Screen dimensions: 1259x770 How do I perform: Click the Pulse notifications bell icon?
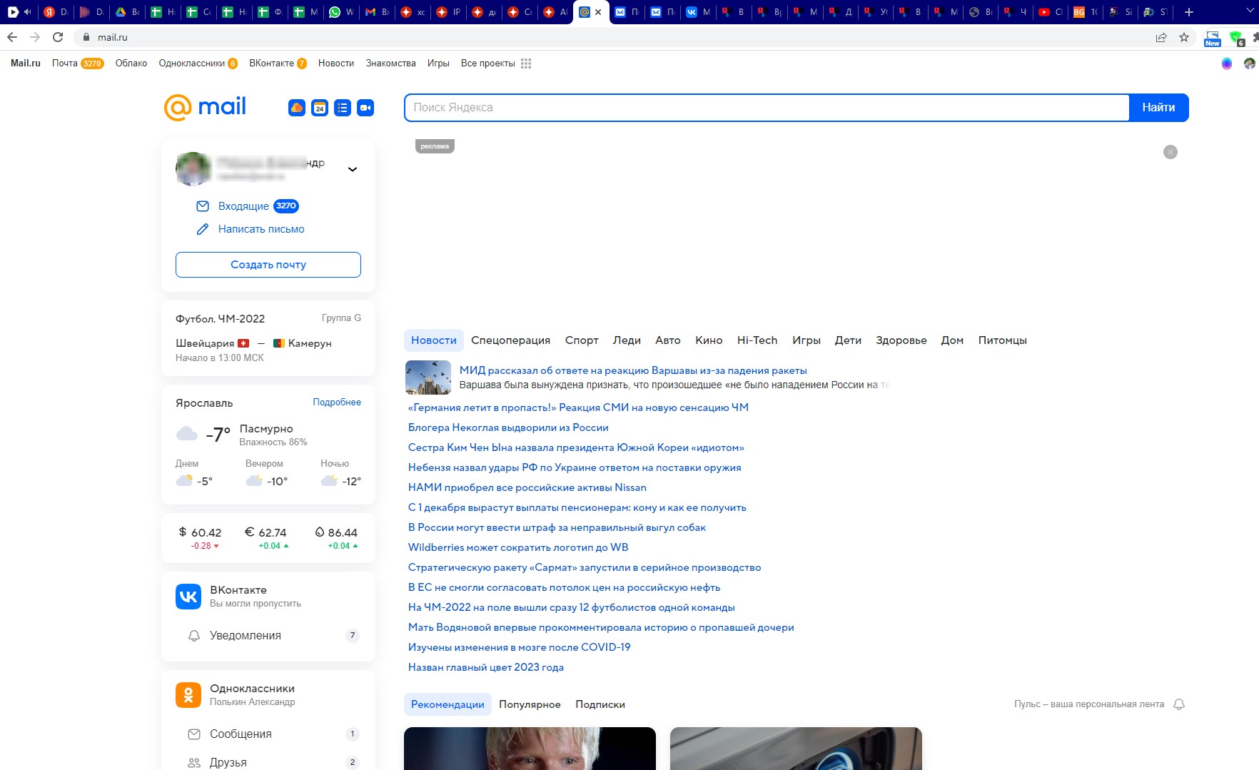(x=1179, y=704)
